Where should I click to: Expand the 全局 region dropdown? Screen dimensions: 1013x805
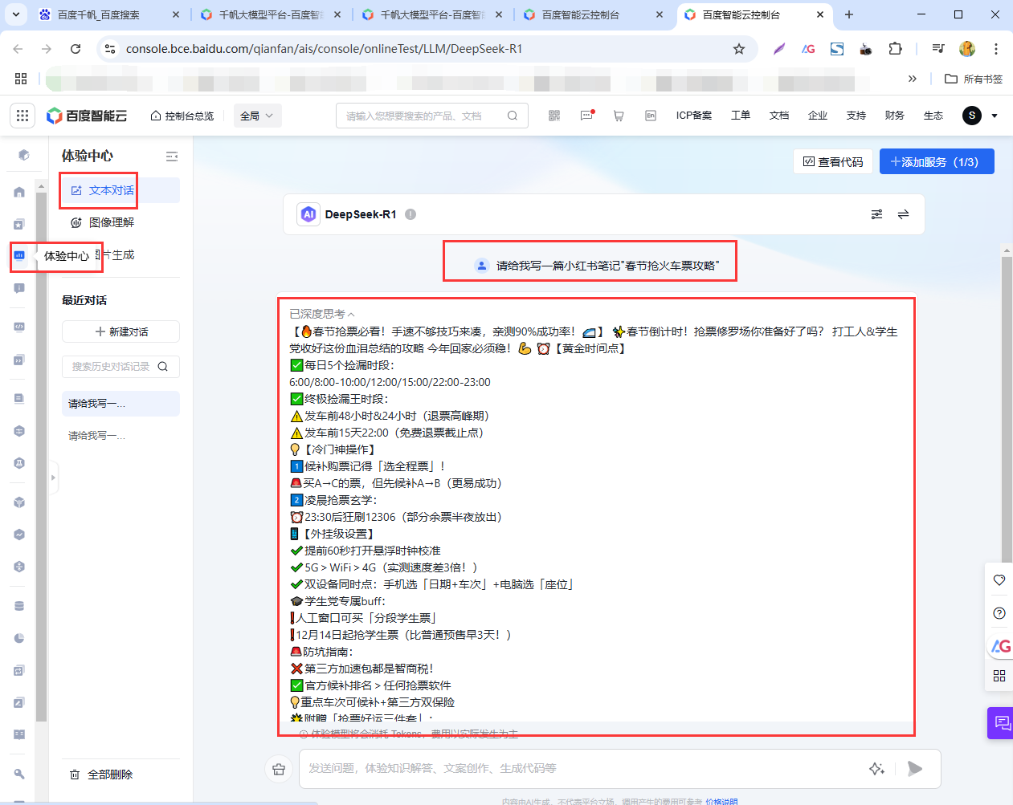pos(257,116)
